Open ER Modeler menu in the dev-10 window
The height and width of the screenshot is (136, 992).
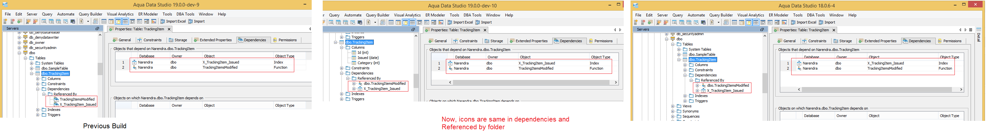435,15
